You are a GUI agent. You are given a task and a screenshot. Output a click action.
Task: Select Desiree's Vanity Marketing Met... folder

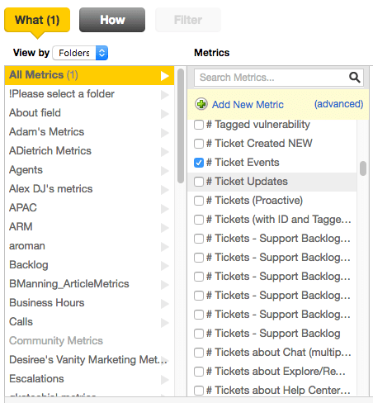click(x=89, y=360)
